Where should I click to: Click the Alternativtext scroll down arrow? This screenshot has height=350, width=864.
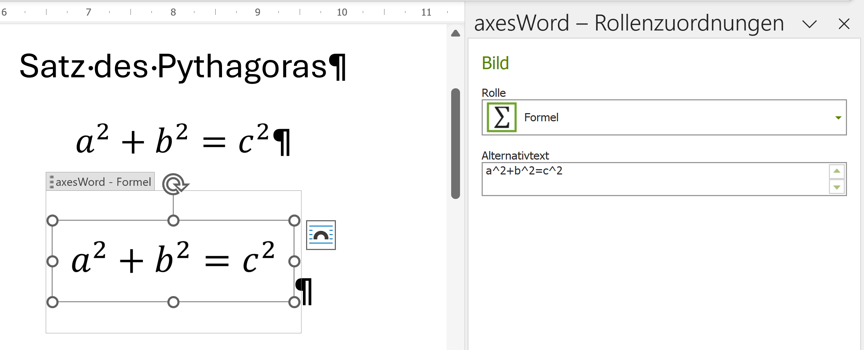point(837,187)
